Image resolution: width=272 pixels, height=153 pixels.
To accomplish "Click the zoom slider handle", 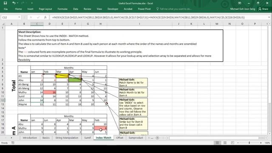I will [x=249, y=143].
